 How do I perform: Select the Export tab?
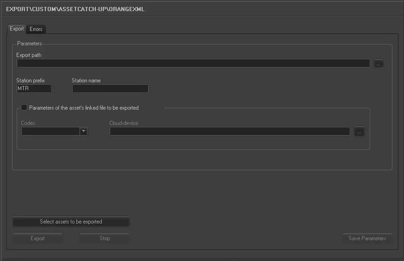click(x=17, y=29)
